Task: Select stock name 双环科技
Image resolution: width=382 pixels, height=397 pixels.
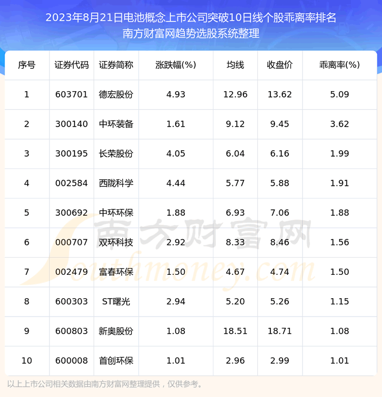Action: pyautogui.click(x=116, y=242)
